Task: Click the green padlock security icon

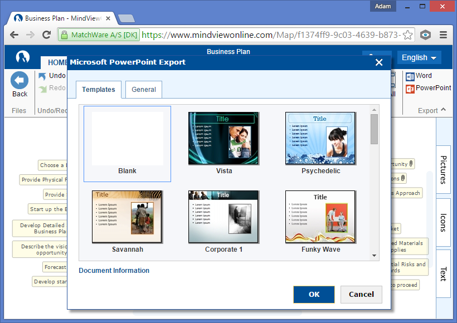Action: pyautogui.click(x=64, y=35)
